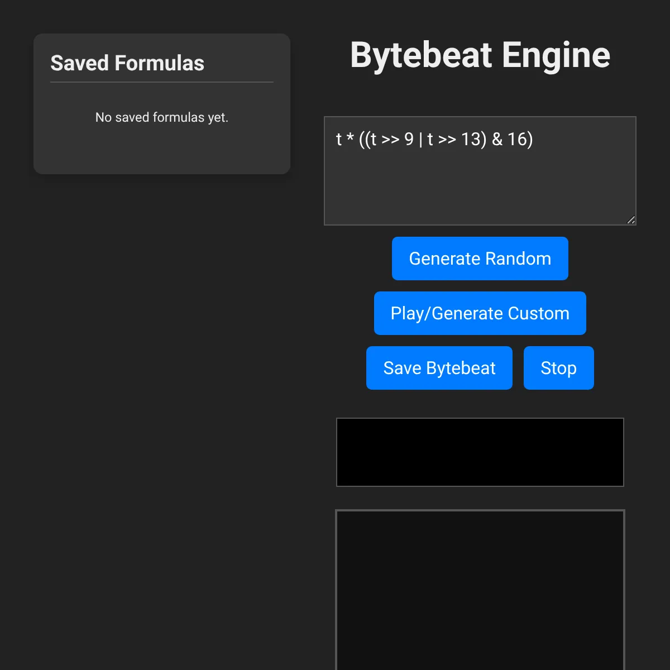The width and height of the screenshot is (670, 670).
Task: Click the divider under Saved Formulas
Action: click(x=161, y=83)
